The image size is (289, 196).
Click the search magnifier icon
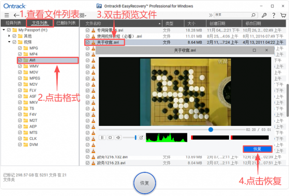pyautogui.click(x=253, y=15)
